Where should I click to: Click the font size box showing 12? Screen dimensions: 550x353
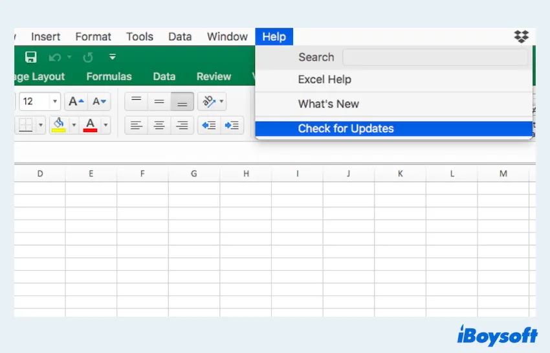[34, 102]
